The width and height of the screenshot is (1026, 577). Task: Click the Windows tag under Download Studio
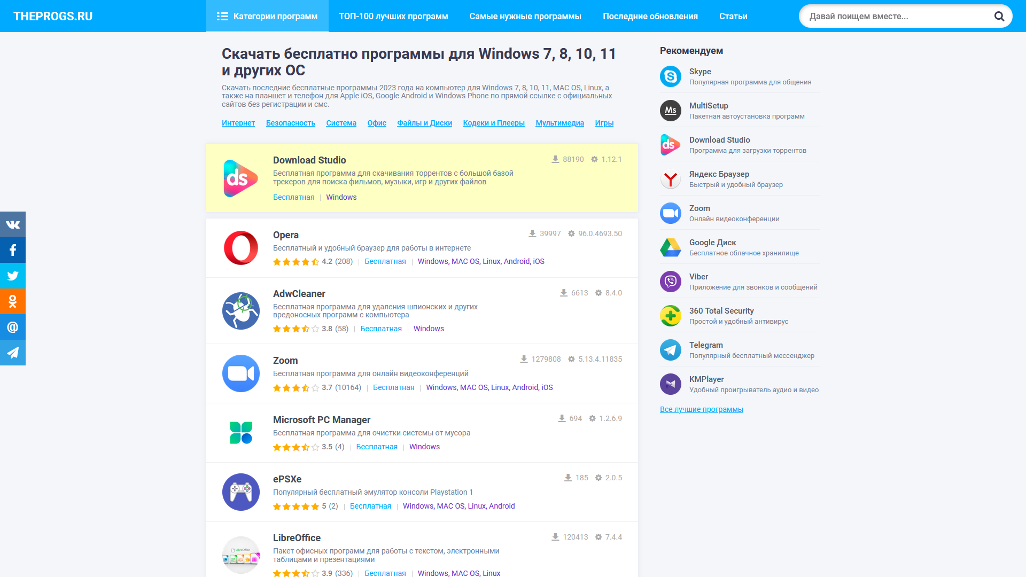point(341,197)
